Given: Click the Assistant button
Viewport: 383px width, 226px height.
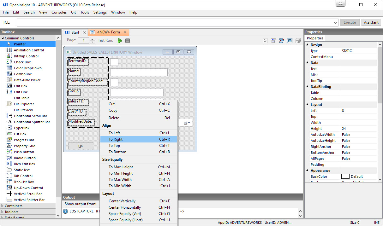Looking at the screenshot, I should (371, 23).
